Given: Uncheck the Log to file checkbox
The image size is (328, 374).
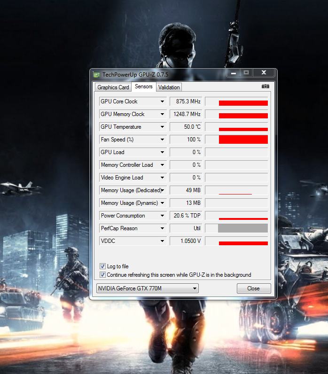Looking at the screenshot, I should click(x=102, y=266).
